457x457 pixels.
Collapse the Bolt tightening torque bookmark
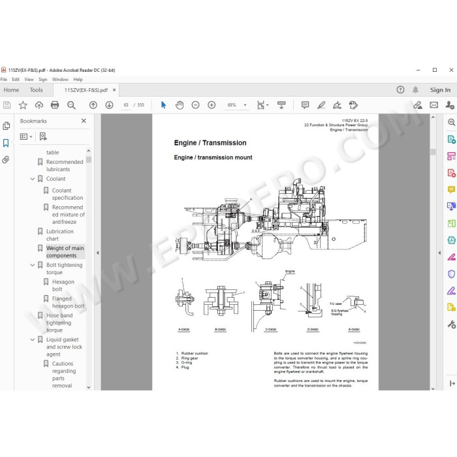pyautogui.click(x=33, y=265)
